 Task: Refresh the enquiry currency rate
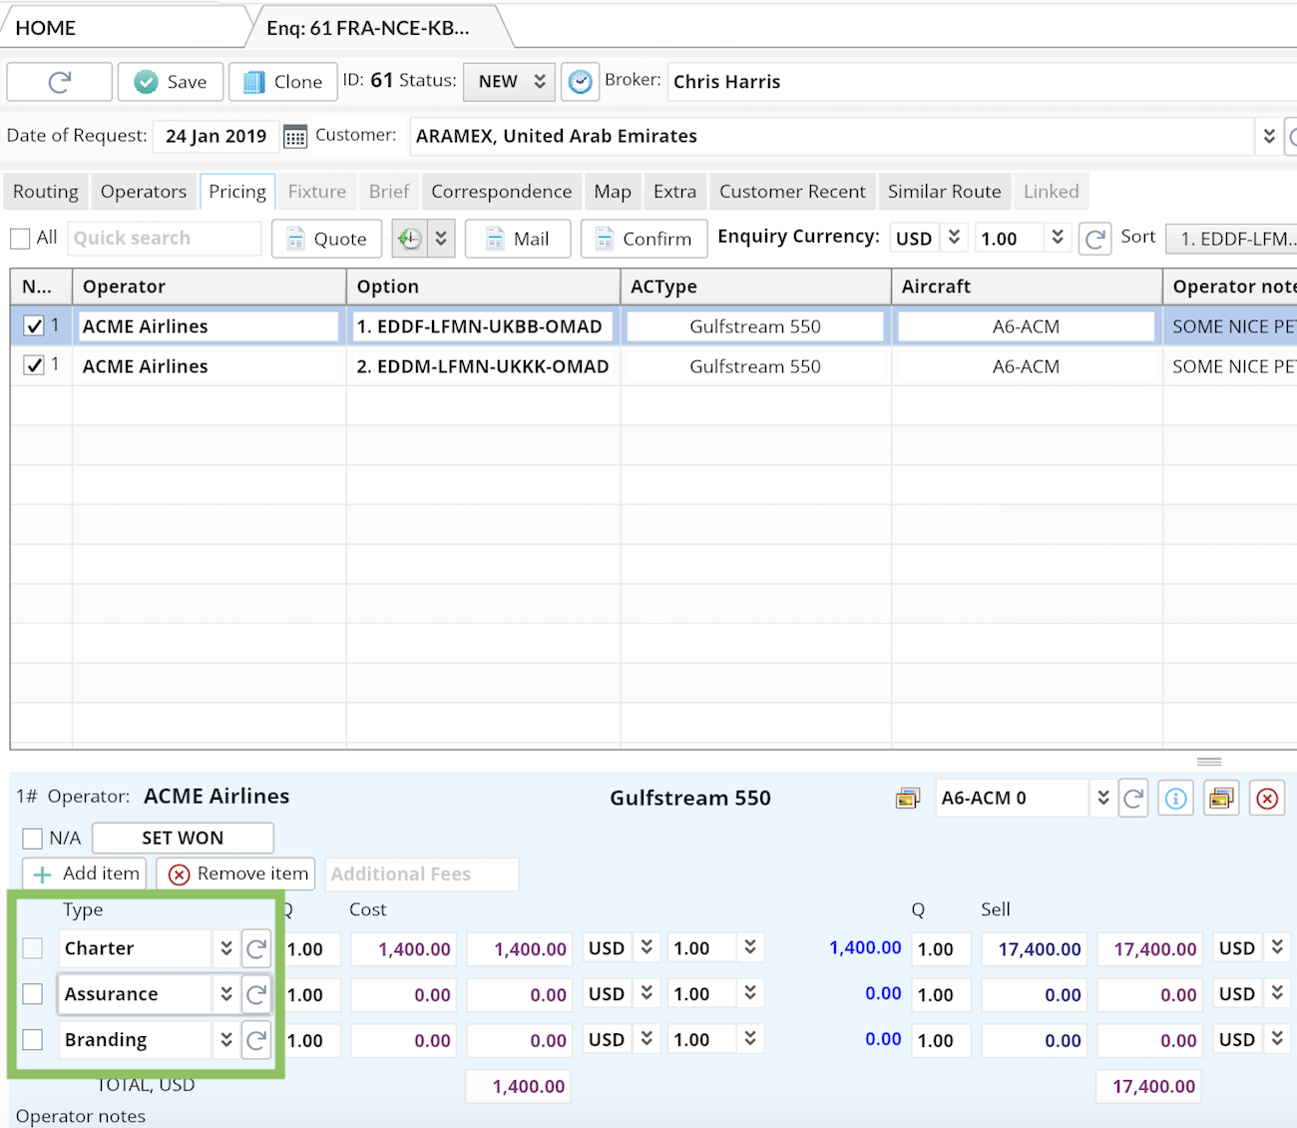(1094, 239)
